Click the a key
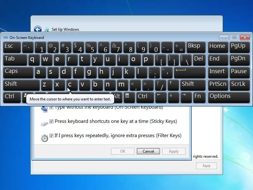The width and height of the screenshot is (253, 190). click(x=40, y=73)
